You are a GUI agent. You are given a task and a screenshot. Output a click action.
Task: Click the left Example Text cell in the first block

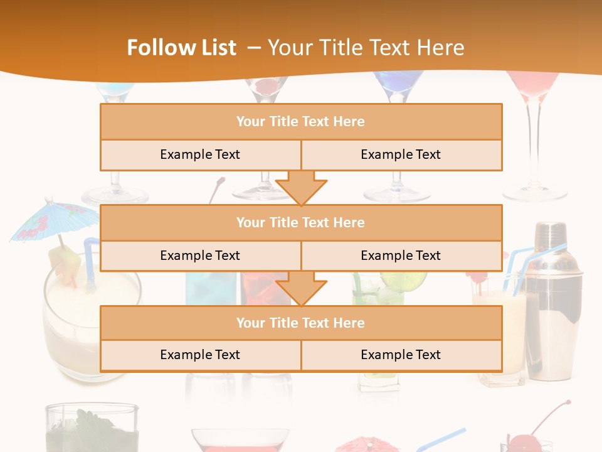point(200,155)
